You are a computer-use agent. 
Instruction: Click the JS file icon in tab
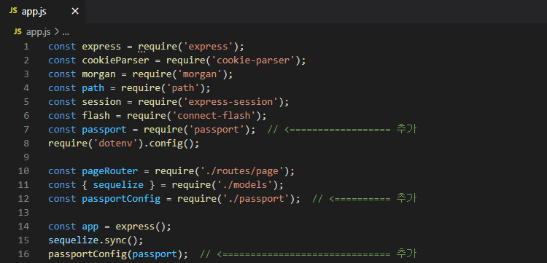coord(13,11)
